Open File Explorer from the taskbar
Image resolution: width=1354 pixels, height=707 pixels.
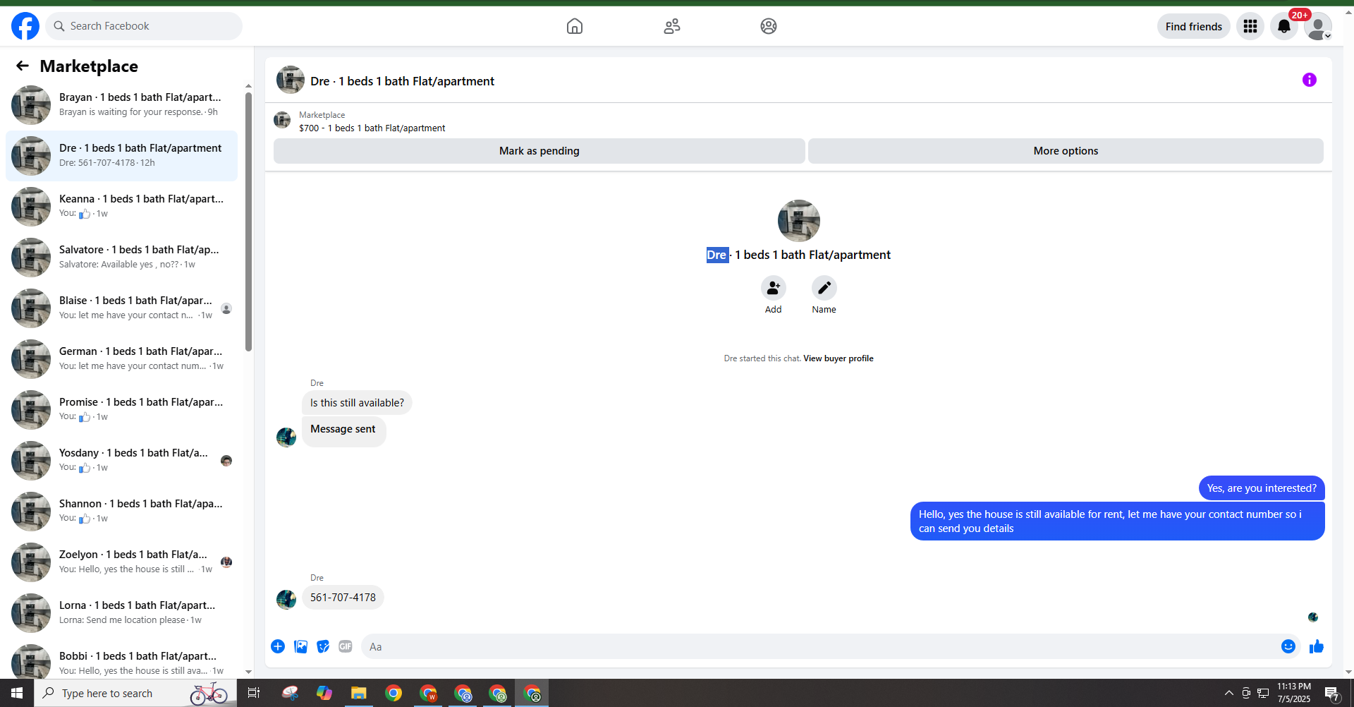coord(359,693)
